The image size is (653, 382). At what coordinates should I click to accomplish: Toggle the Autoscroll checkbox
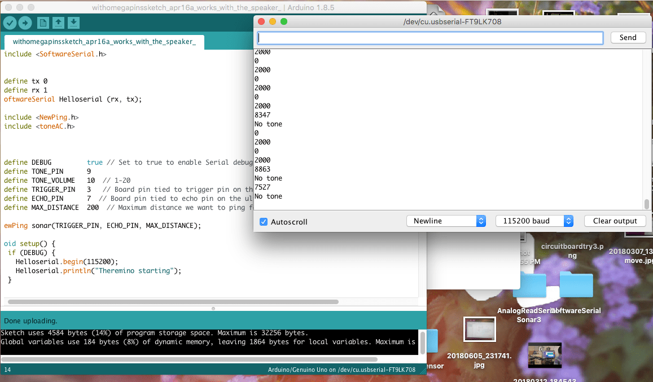tap(264, 222)
